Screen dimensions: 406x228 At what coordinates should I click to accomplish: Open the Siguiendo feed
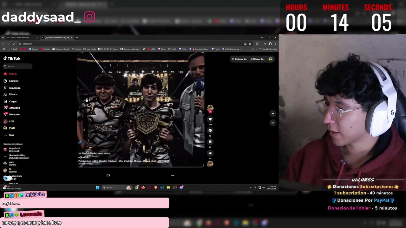click(12, 88)
